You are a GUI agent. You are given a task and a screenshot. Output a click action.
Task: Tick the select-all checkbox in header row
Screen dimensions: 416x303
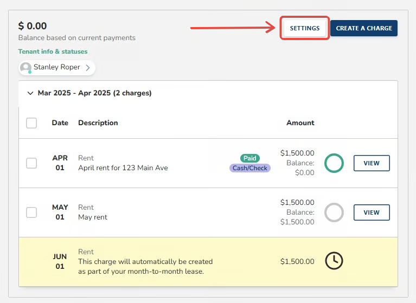(31, 123)
